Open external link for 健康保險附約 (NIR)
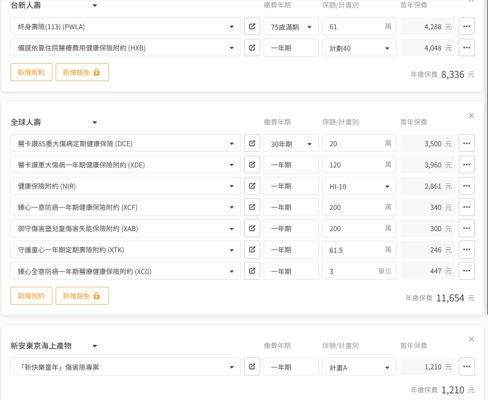This screenshot has height=400, width=488. (252, 186)
